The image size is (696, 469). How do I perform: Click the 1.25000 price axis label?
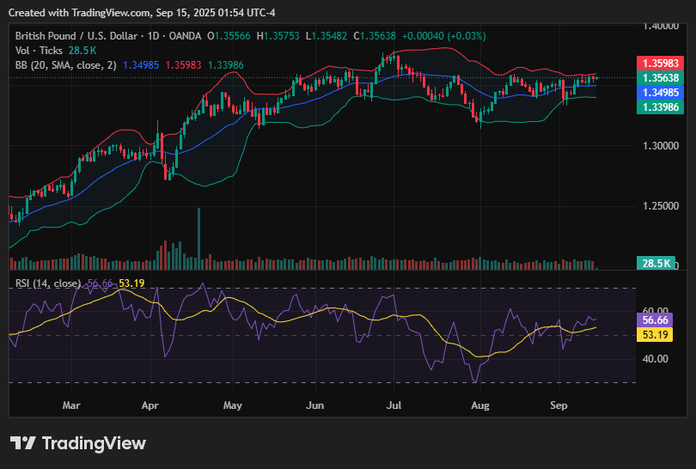pos(661,206)
